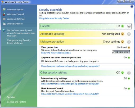Click the Firewall header bar label
This screenshot has width=135, height=108.
click(x=45, y=26)
